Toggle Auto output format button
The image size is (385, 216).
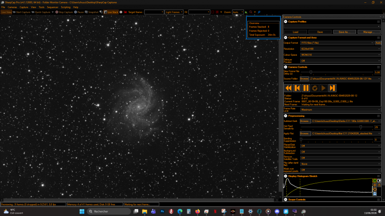[x=378, y=43]
